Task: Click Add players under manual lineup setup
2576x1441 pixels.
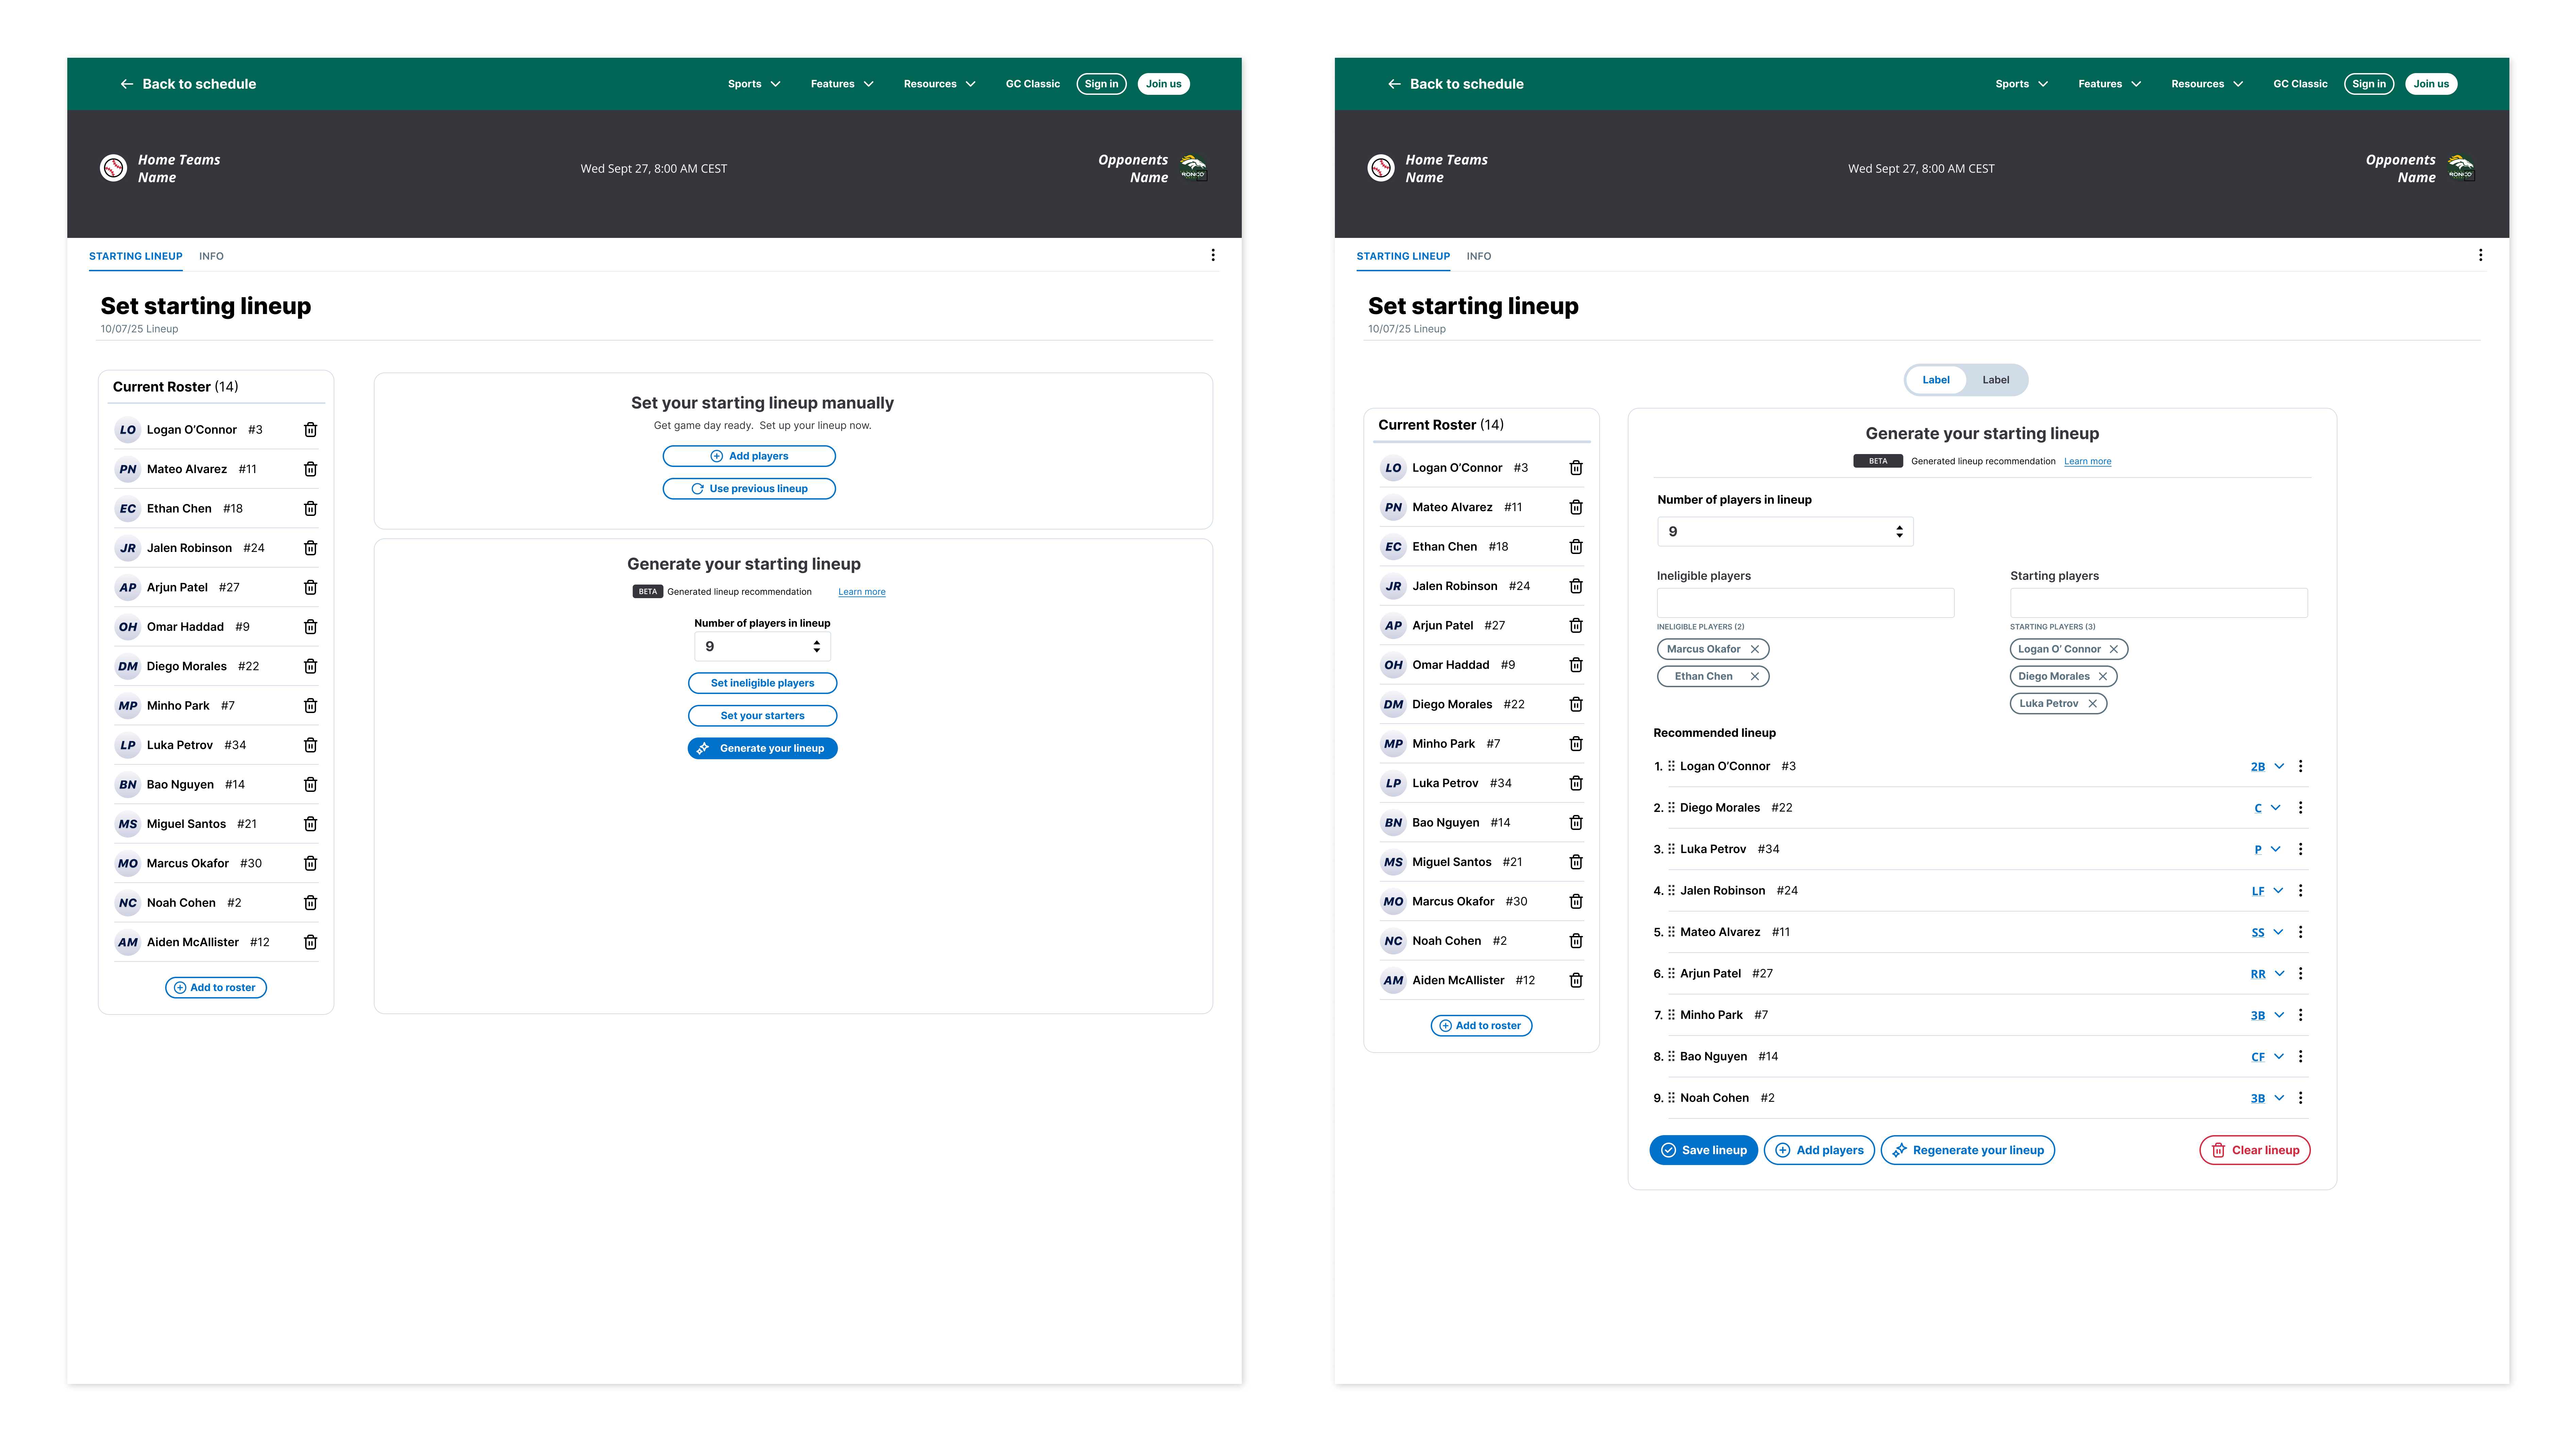Action: point(749,456)
